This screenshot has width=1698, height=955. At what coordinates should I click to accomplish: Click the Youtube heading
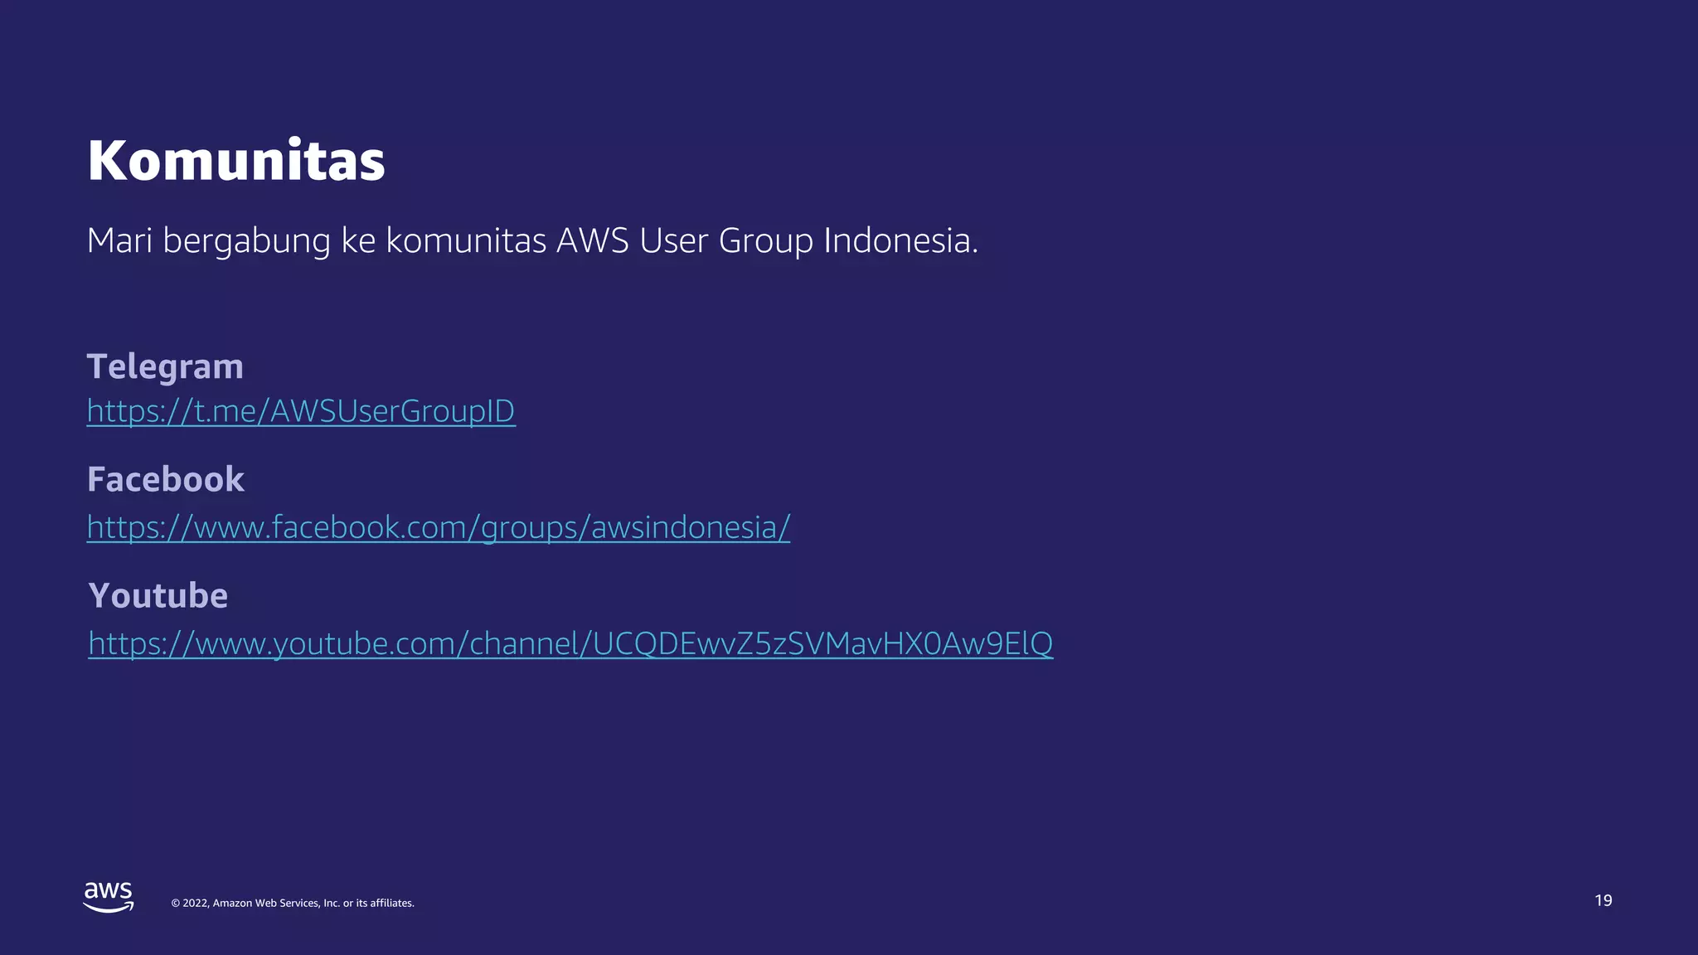(158, 595)
